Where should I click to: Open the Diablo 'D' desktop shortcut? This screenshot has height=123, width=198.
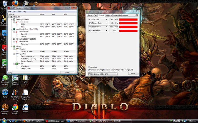(35, 3)
